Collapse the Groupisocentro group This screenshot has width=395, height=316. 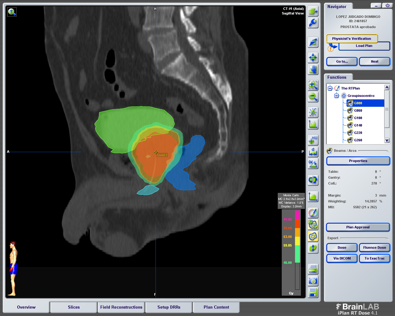pyautogui.click(x=336, y=95)
